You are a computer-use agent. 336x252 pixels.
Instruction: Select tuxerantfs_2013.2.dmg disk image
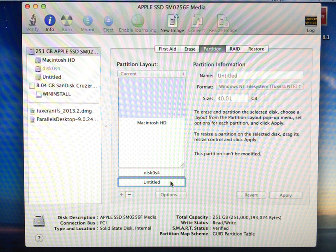point(64,111)
